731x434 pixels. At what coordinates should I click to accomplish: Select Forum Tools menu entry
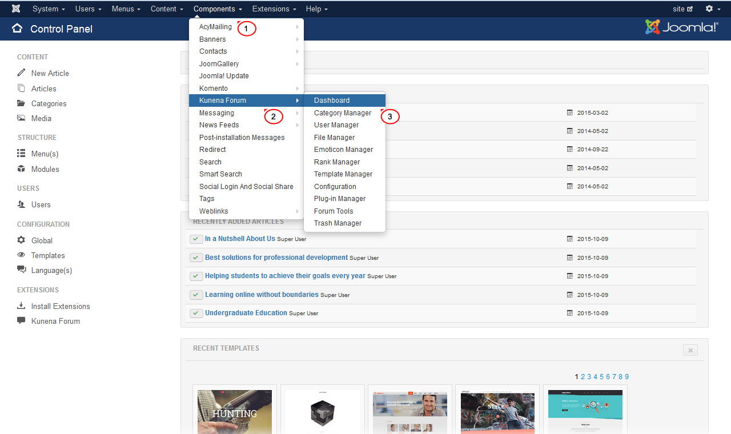(344, 211)
